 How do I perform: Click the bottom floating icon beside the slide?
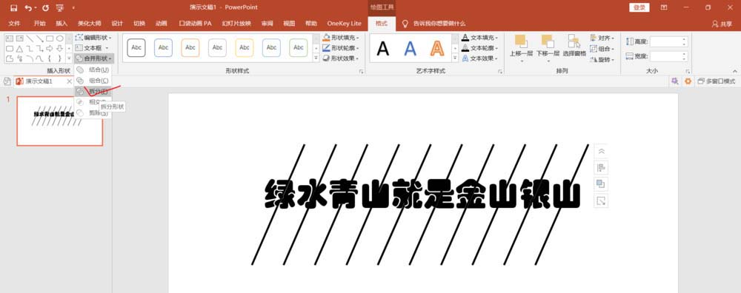(x=601, y=201)
